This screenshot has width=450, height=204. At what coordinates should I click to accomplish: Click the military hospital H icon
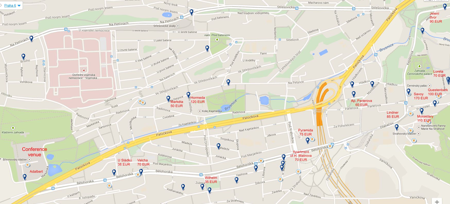pos(83,70)
